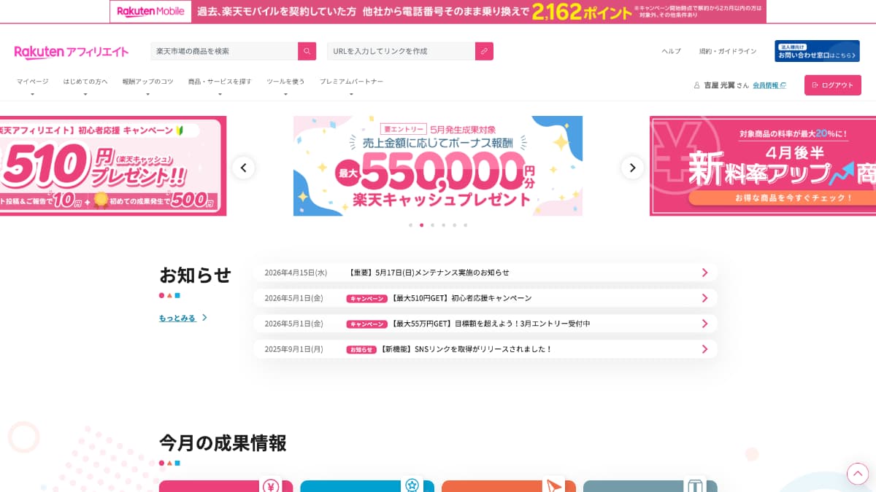Click the 会員情報 link
This screenshot has width=876, height=492.
pyautogui.click(x=769, y=85)
